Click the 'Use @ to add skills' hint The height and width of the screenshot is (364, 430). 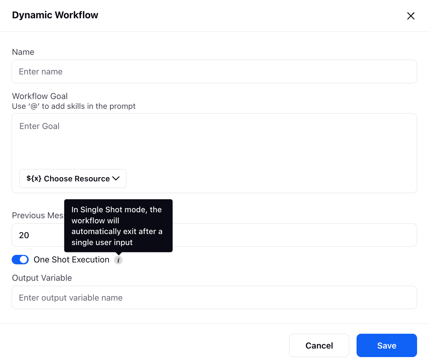point(74,106)
